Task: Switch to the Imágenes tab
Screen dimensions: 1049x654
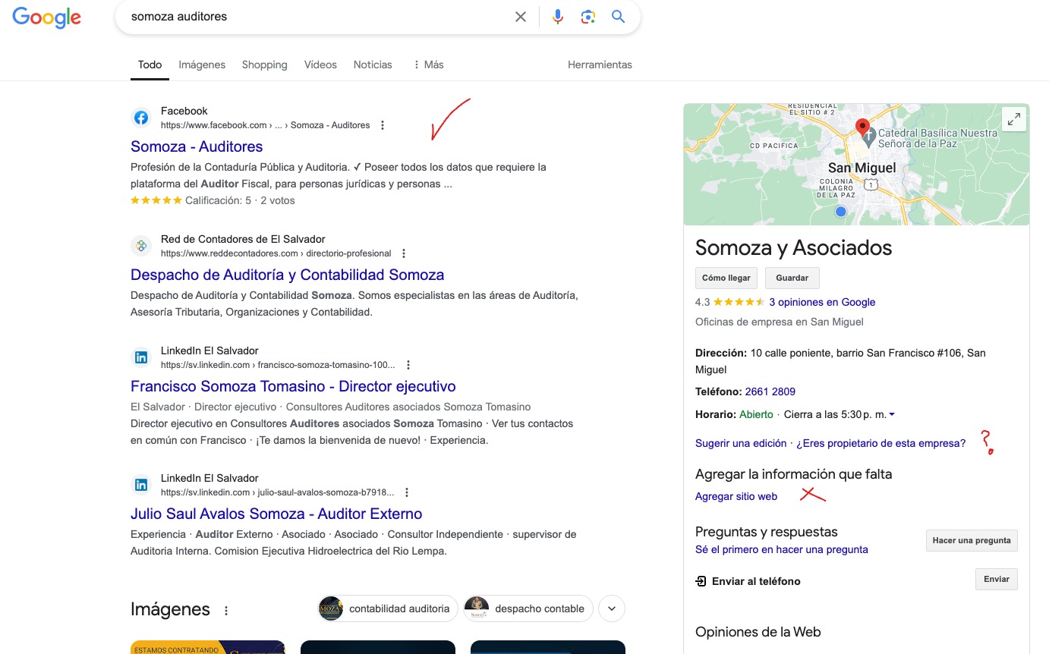Action: coord(202,64)
